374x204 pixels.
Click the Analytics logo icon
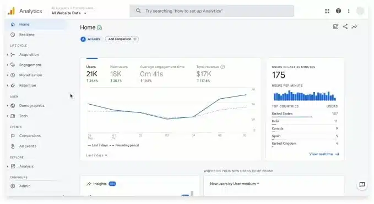pos(11,11)
